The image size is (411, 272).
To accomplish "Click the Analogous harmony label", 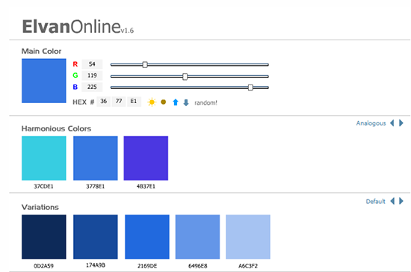I will 371,123.
